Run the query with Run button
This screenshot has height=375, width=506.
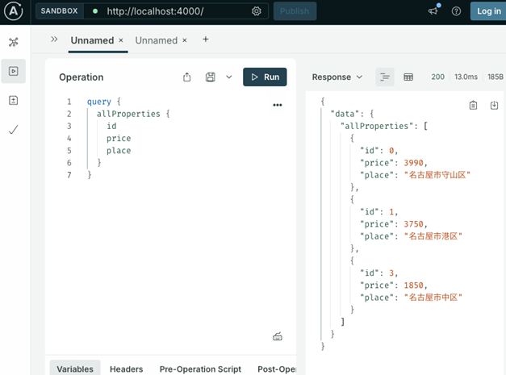tap(265, 77)
